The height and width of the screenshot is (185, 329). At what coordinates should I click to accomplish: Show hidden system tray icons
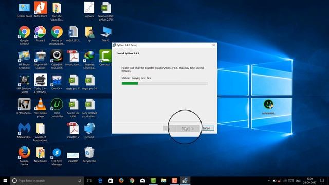269,180
